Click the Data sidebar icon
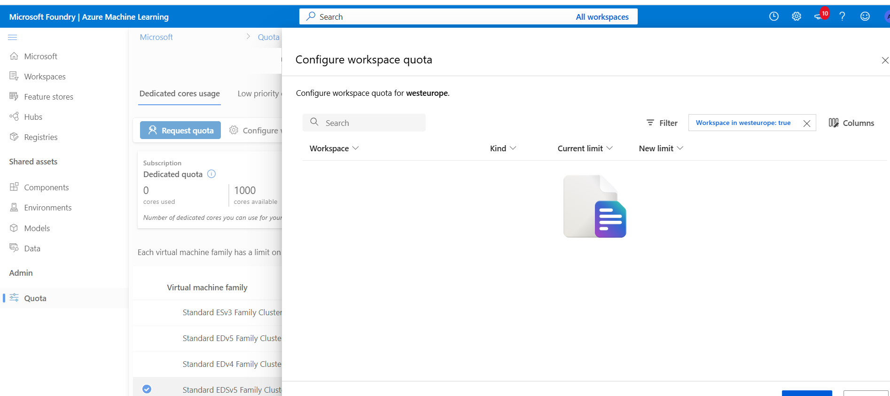 pos(14,248)
